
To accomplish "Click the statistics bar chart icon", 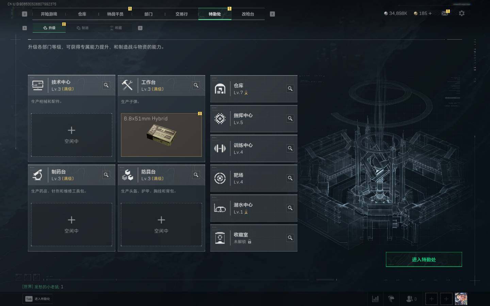I will click(x=376, y=299).
